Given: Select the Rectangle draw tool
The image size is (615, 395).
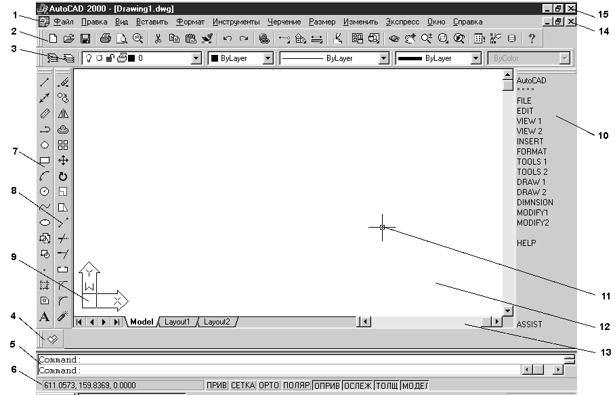Looking at the screenshot, I should pos(44,161).
